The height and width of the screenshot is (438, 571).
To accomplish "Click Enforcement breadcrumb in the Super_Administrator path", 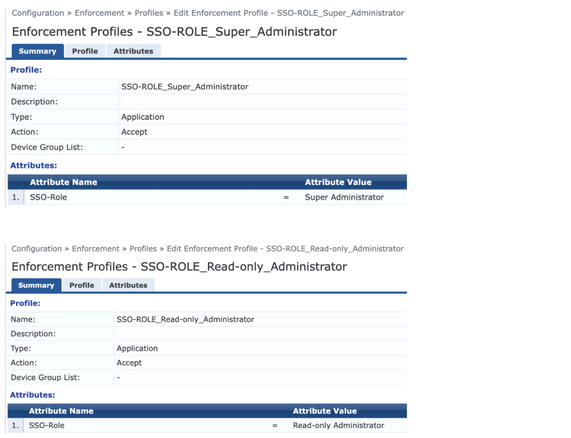I will pos(99,13).
